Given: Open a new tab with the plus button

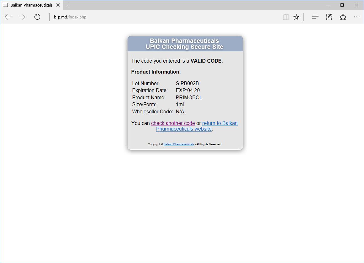Looking at the screenshot, I should point(68,5).
